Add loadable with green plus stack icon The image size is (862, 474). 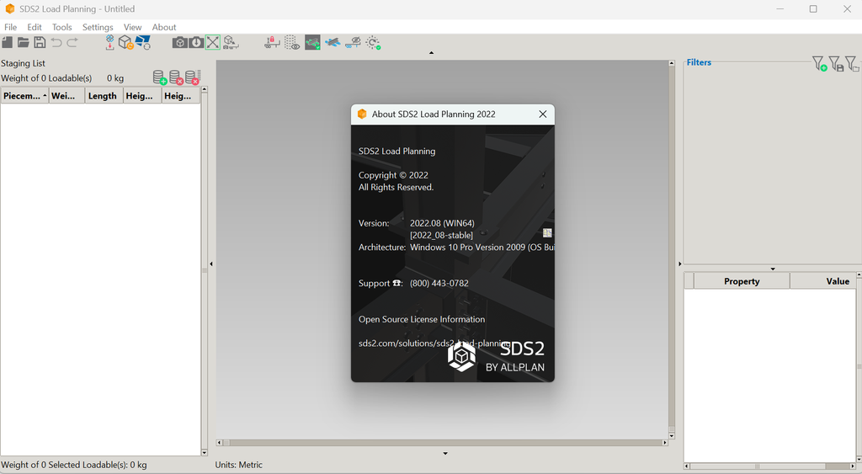[159, 77]
